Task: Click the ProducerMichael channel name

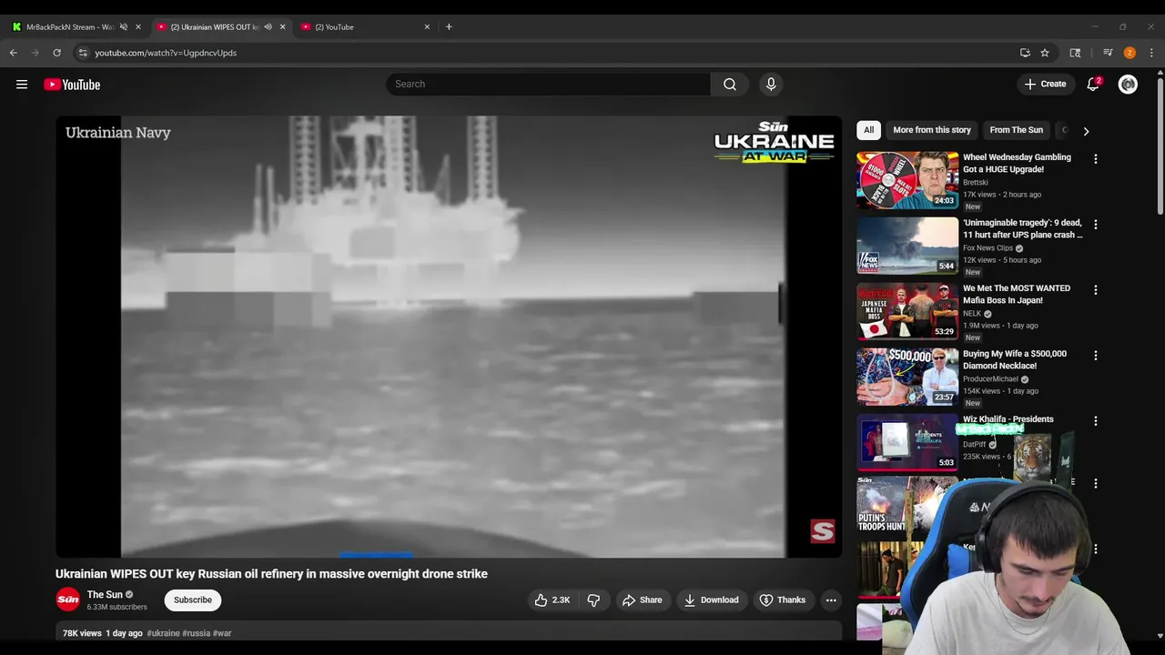Action: 990,379
